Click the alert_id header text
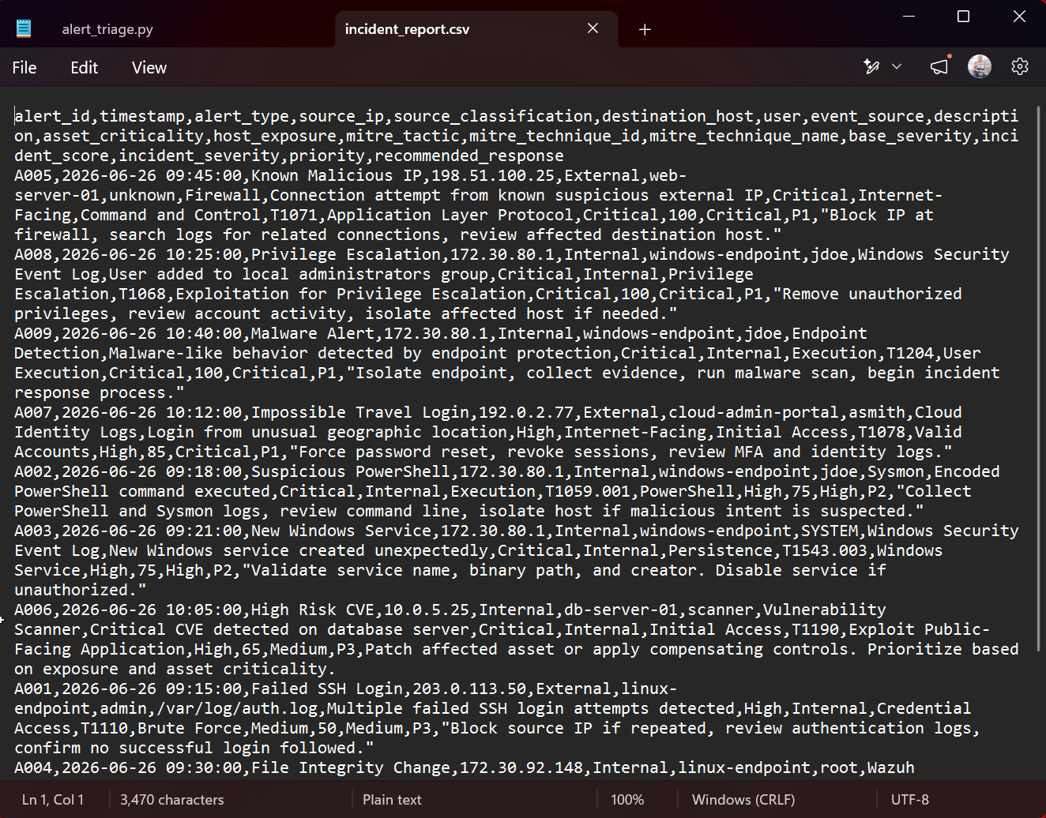 [52, 116]
